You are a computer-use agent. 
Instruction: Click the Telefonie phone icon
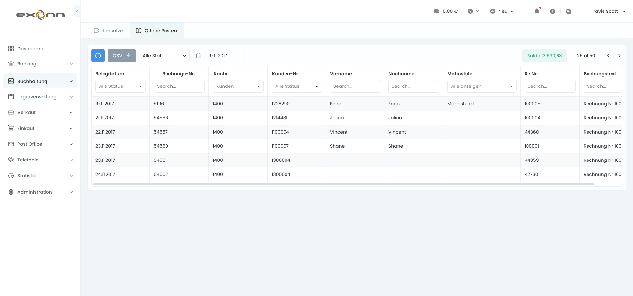pyautogui.click(x=11, y=160)
